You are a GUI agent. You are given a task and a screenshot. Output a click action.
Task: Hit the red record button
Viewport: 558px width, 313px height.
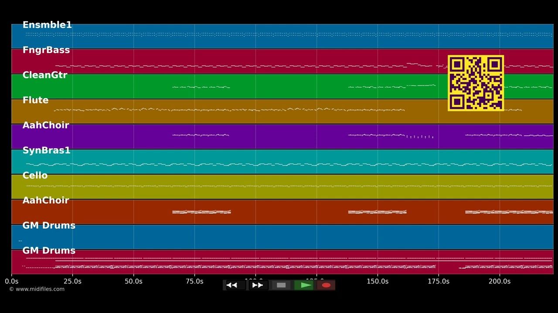(326, 285)
